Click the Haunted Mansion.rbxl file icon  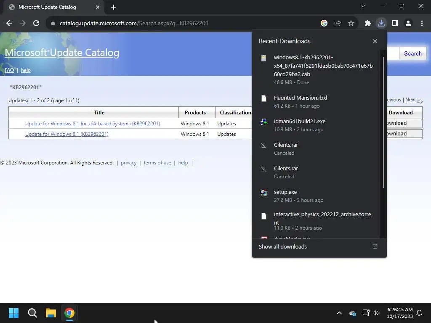[263, 98]
